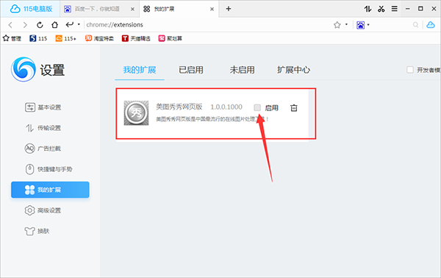Open 广告拦截 in sidebar
The image size is (441, 278).
(x=43, y=149)
